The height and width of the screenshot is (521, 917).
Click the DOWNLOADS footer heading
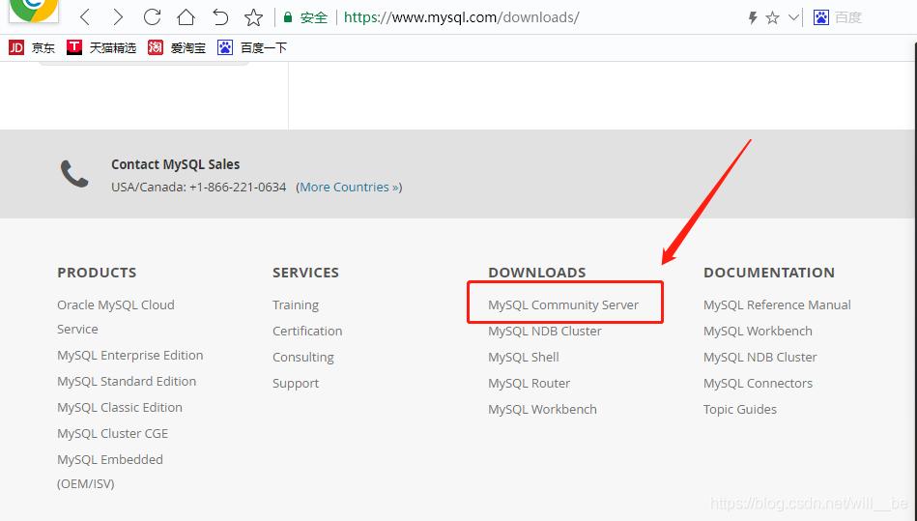click(537, 273)
